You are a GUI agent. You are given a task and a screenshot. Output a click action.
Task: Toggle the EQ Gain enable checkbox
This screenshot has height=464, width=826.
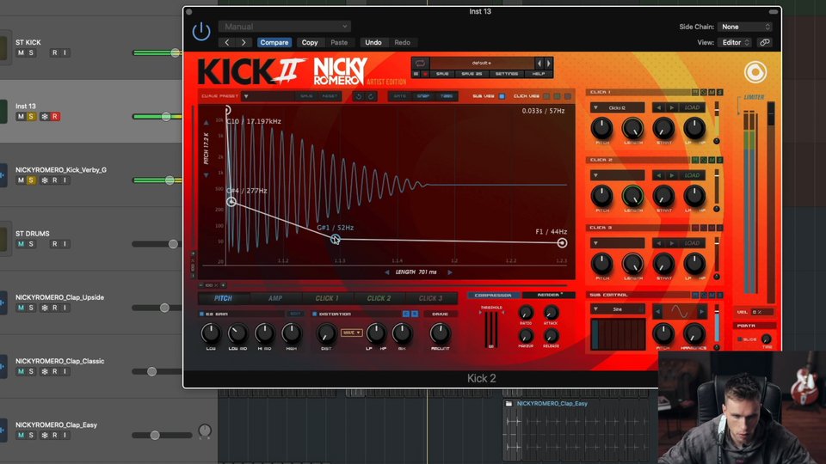click(x=201, y=314)
